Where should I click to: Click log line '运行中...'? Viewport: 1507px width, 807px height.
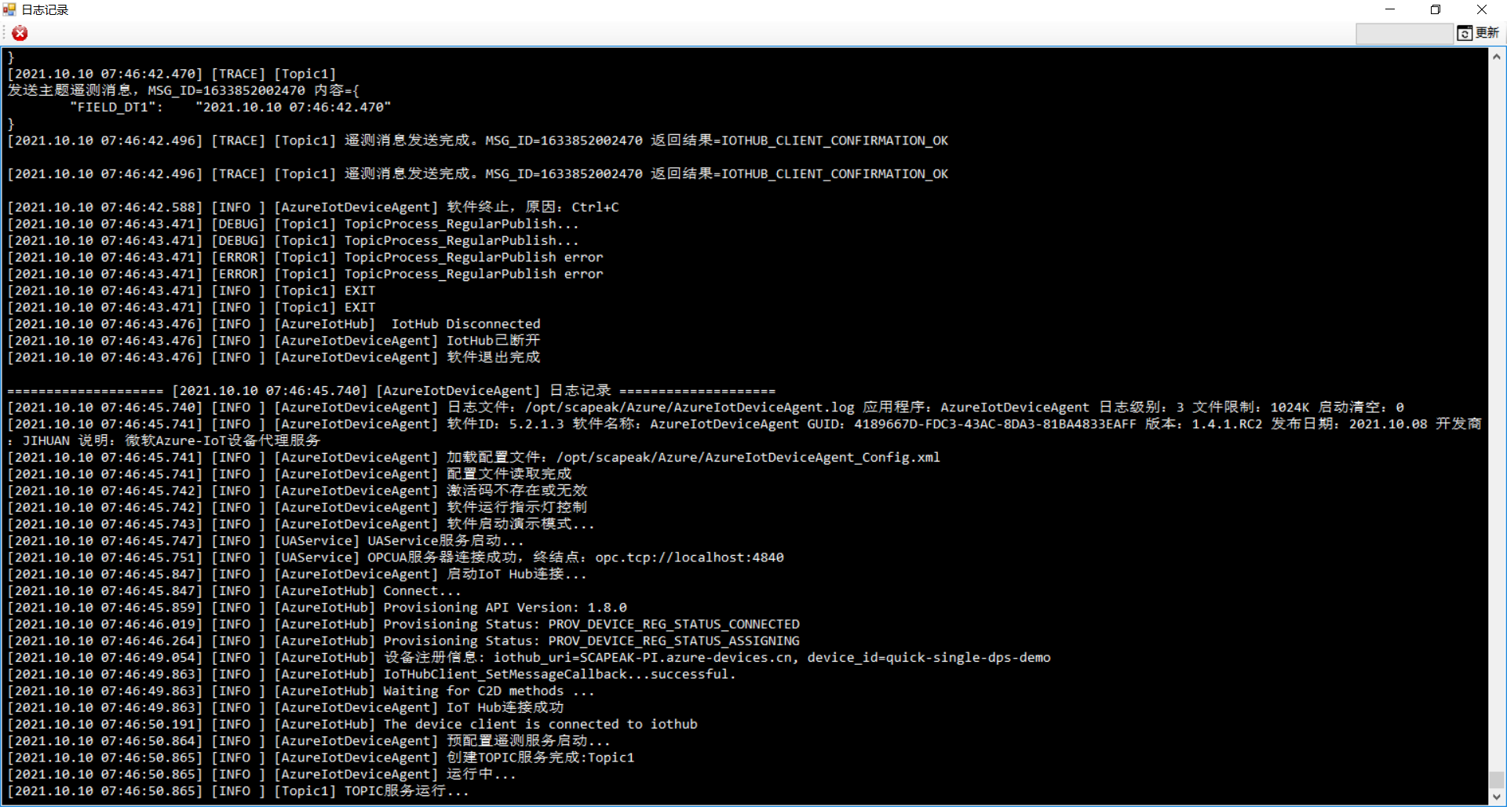(x=262, y=775)
